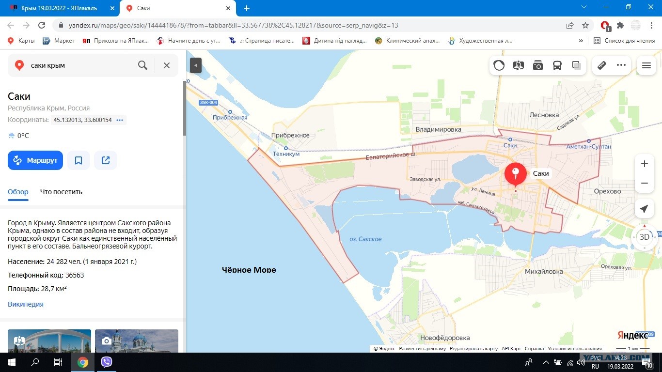Open the panorama thumbnail for Саки
This screenshot has height=372, width=662.
[49, 341]
